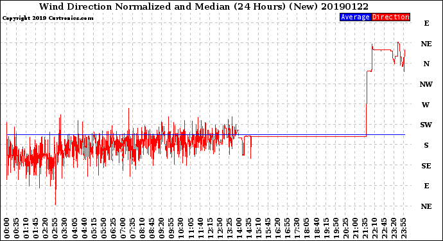Screen dimensions: 443x241
Task: Click the 07:35 time axis label
Action: tap(132, 228)
